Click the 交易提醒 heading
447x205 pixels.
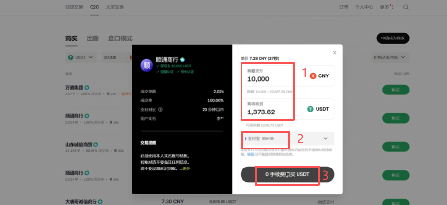[148, 142]
